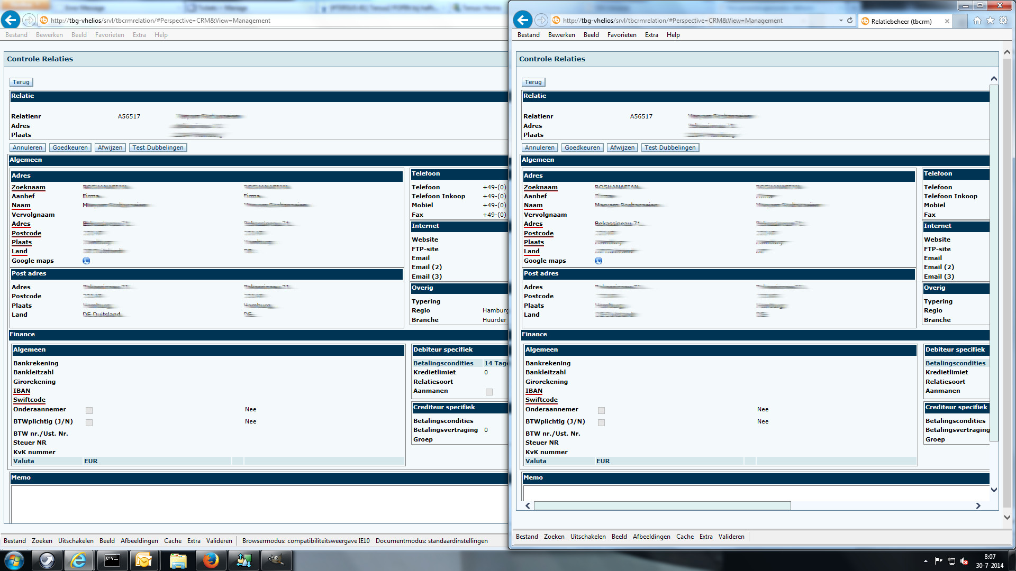
Task: Click the horizontal scrollbar thumb in right window
Action: (x=661, y=506)
